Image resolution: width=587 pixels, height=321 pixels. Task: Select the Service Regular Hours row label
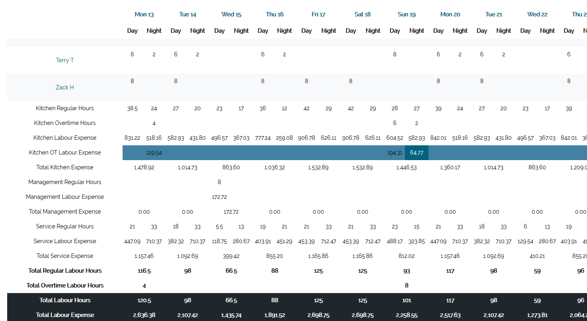(x=65, y=226)
